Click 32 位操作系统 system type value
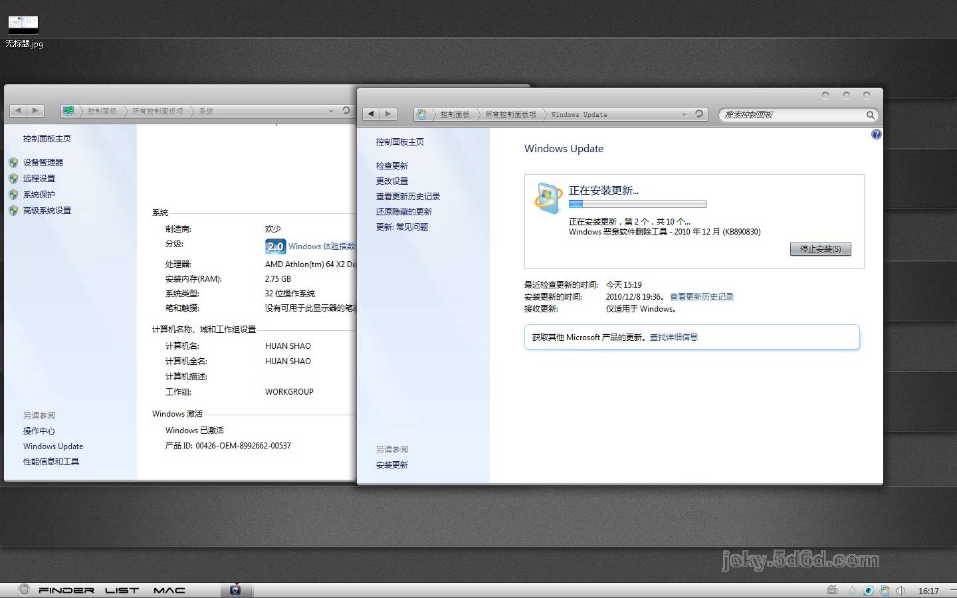Image resolution: width=957 pixels, height=598 pixels. coord(290,294)
